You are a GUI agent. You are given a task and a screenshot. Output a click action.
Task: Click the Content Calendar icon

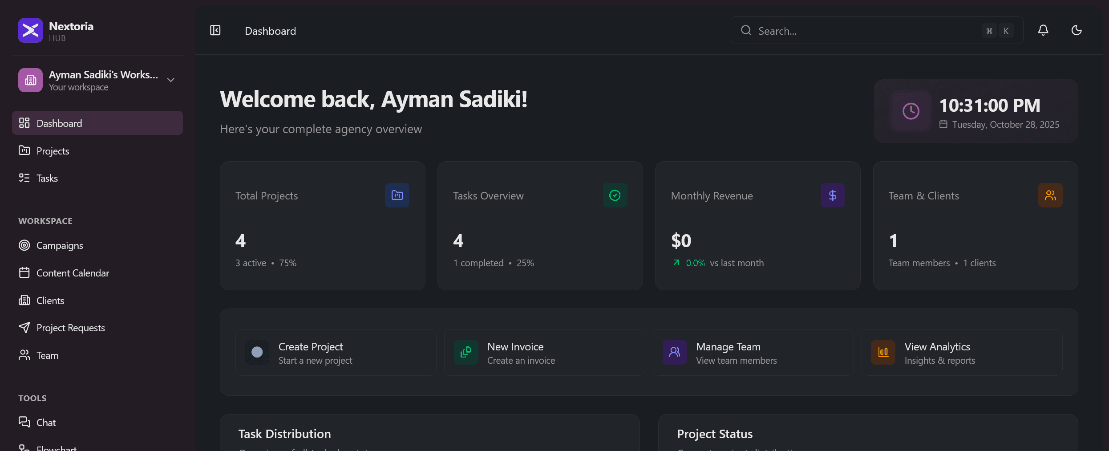coord(24,272)
